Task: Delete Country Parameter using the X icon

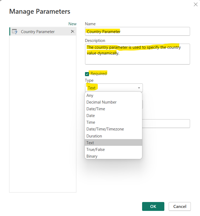Action: coord(72,31)
